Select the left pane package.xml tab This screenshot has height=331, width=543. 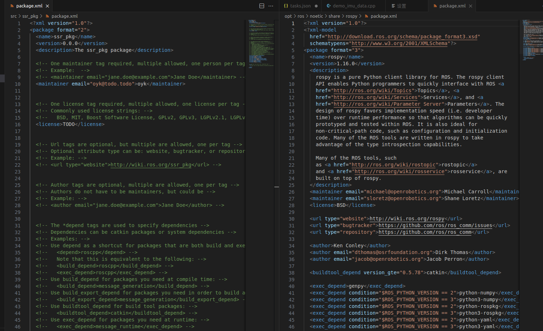(29, 6)
